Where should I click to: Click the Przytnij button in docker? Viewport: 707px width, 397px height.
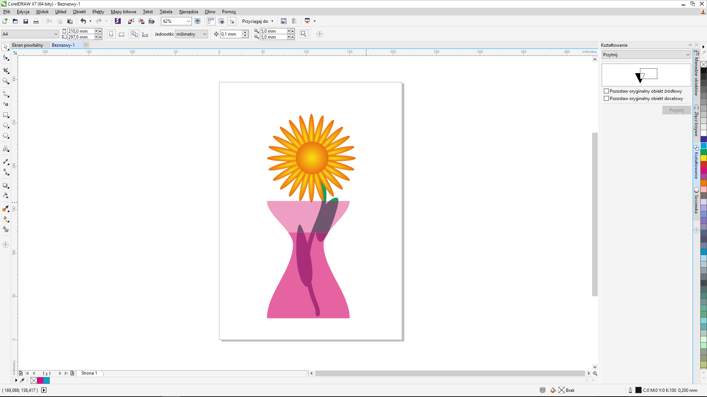coord(676,110)
